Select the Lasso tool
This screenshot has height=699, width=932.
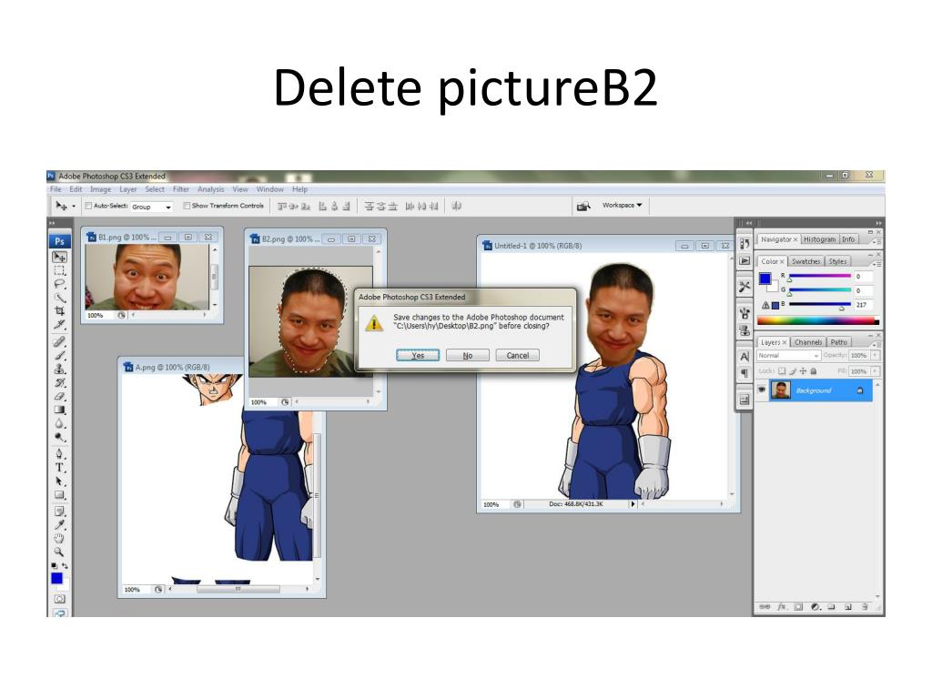59,284
